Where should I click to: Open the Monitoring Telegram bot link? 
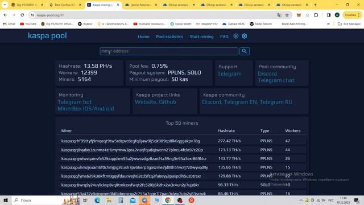pos(75,102)
